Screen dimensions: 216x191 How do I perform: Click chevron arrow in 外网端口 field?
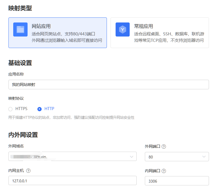204,157
